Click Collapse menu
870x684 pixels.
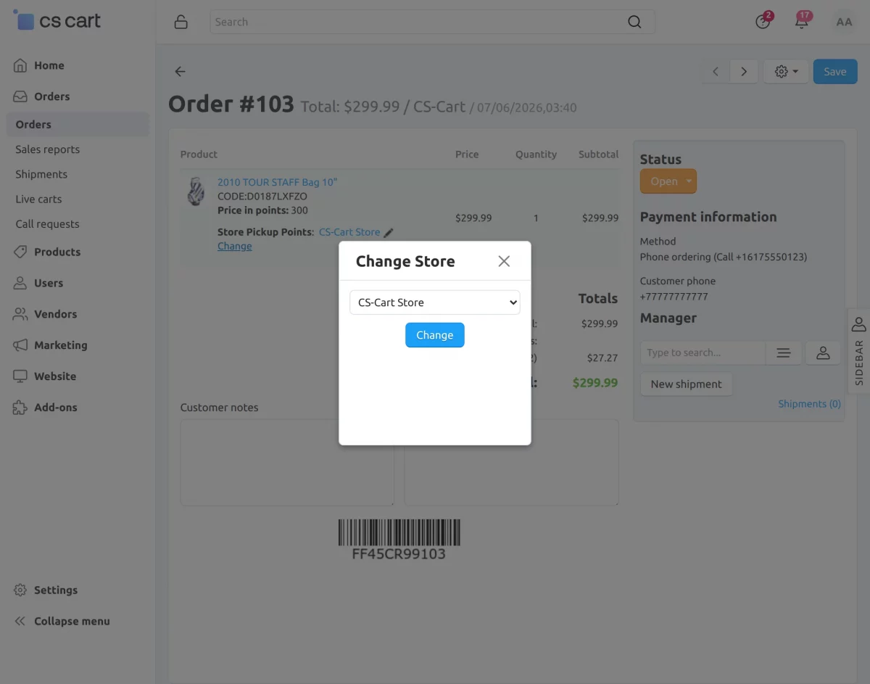72,622
